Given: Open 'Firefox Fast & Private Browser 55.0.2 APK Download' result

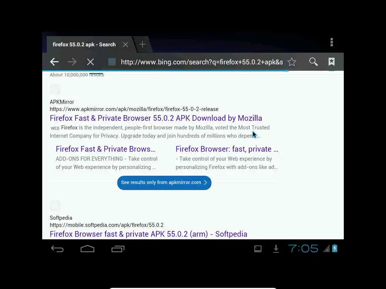Looking at the screenshot, I should pyautogui.click(x=156, y=118).
